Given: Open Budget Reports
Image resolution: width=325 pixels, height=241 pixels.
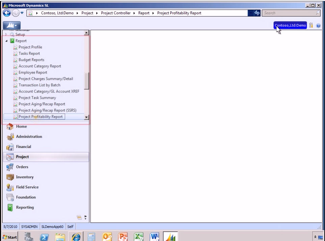Looking at the screenshot, I should (x=31, y=60).
